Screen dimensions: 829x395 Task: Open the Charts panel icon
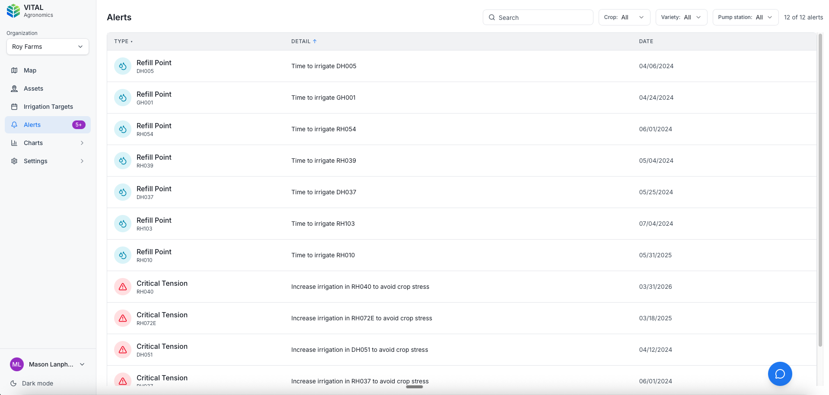click(x=14, y=143)
